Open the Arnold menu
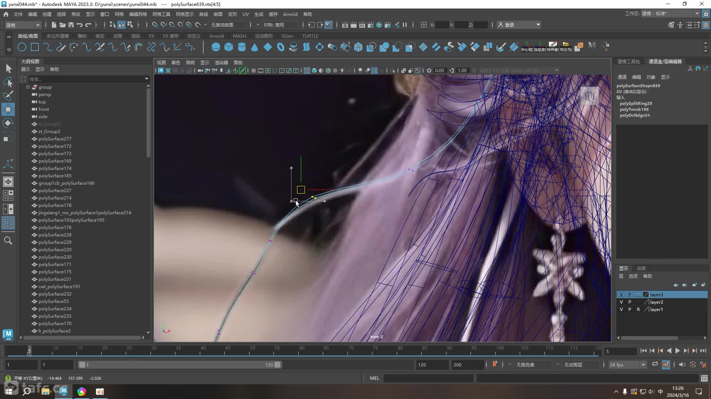 [290, 14]
